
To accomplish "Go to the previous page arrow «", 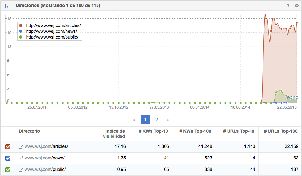I will 134,120.
